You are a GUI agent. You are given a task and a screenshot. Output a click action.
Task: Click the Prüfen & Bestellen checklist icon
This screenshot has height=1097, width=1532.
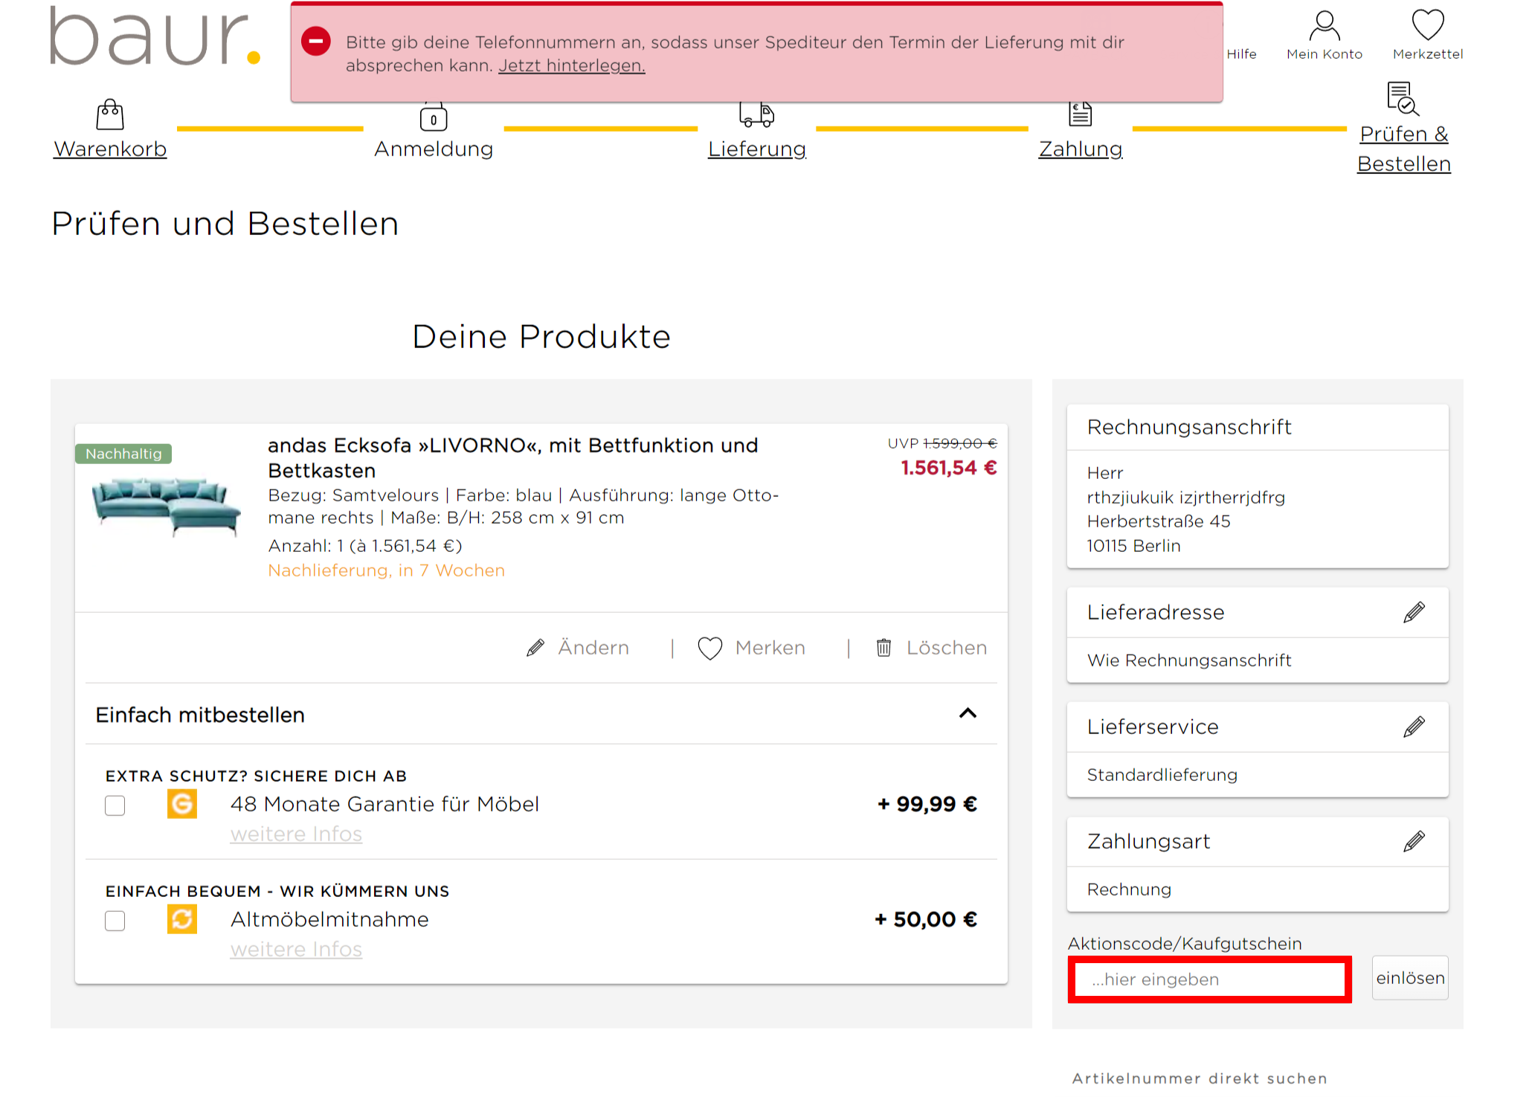click(x=1403, y=99)
